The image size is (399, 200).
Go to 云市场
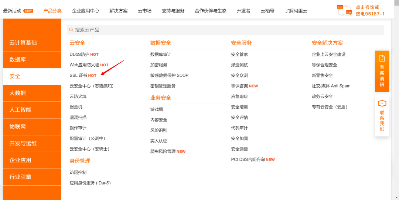point(145,11)
